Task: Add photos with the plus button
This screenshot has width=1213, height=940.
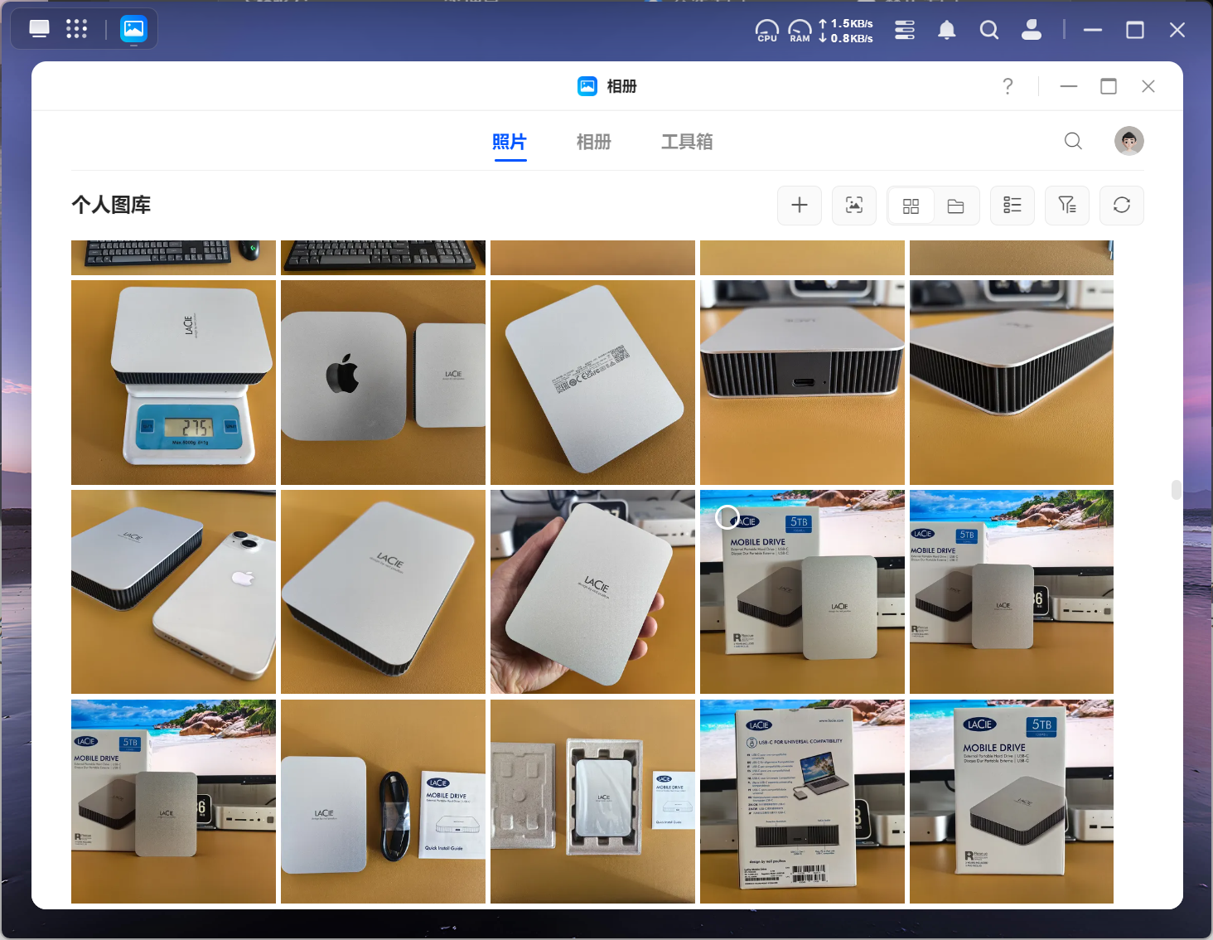Action: (x=800, y=206)
